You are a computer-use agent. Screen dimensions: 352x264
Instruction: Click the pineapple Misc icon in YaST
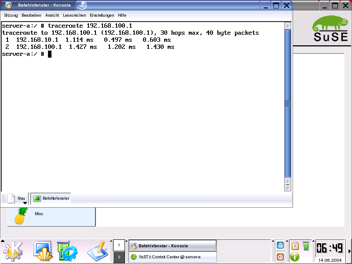click(21, 216)
